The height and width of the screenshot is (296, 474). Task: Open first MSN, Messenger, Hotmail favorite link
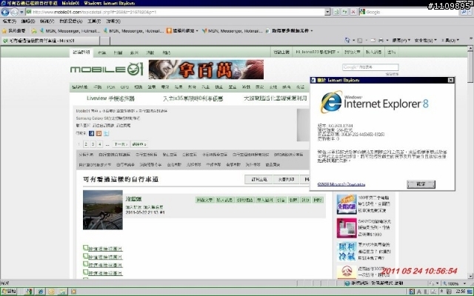point(70,31)
